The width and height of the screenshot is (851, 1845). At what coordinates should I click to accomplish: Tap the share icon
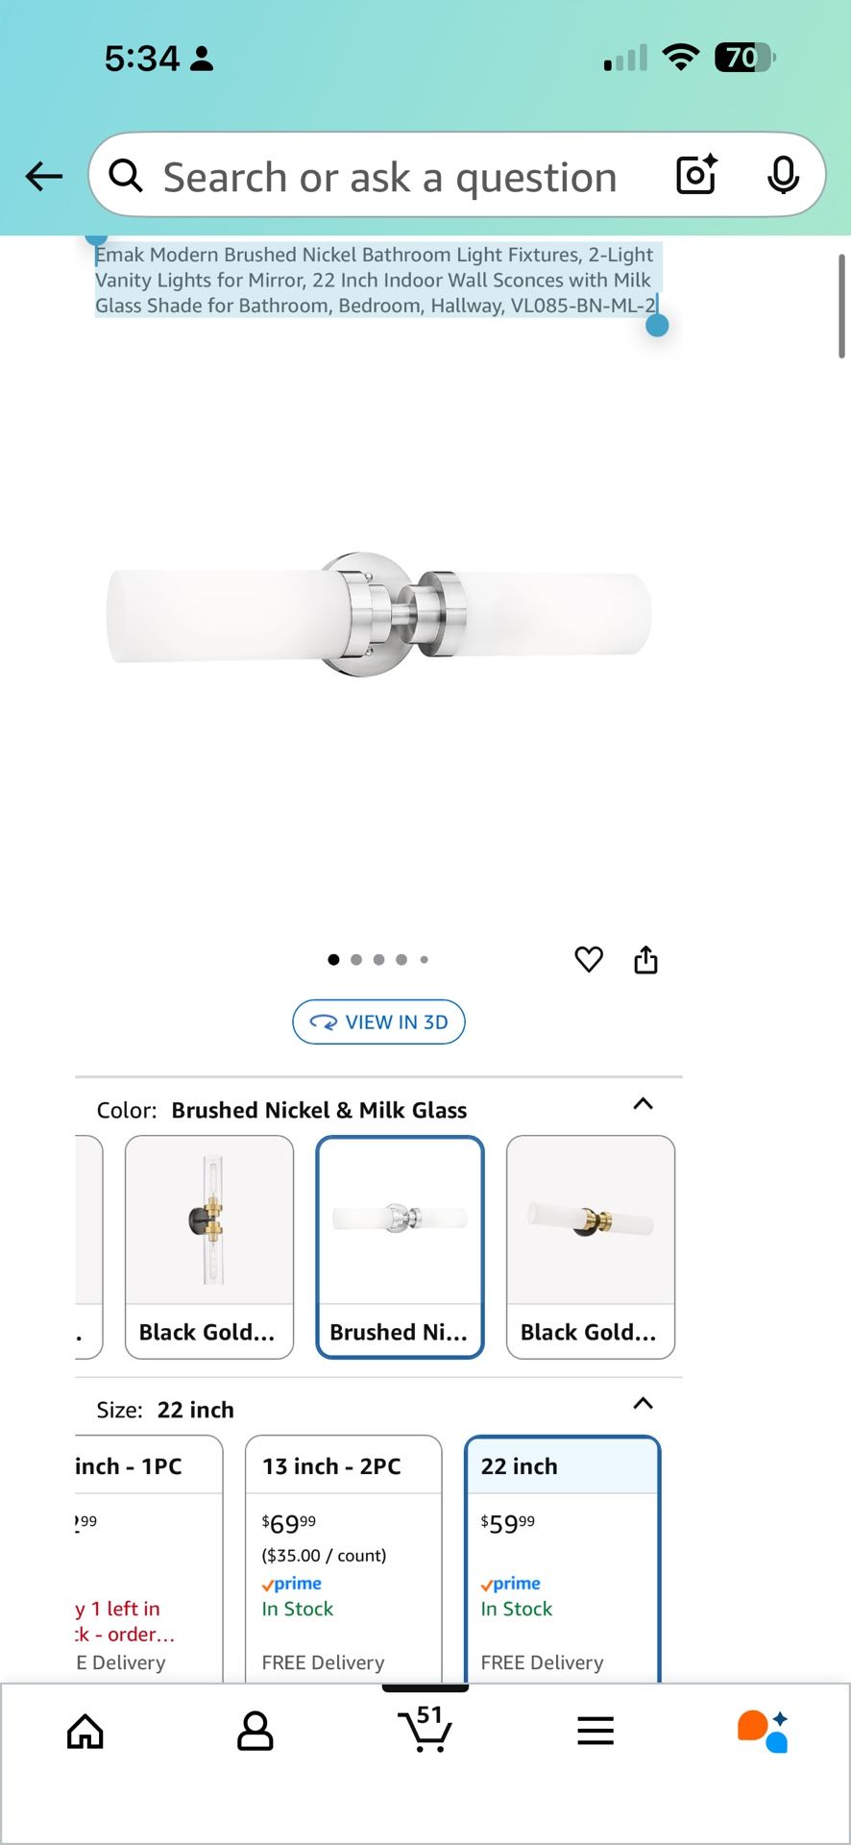click(x=645, y=959)
